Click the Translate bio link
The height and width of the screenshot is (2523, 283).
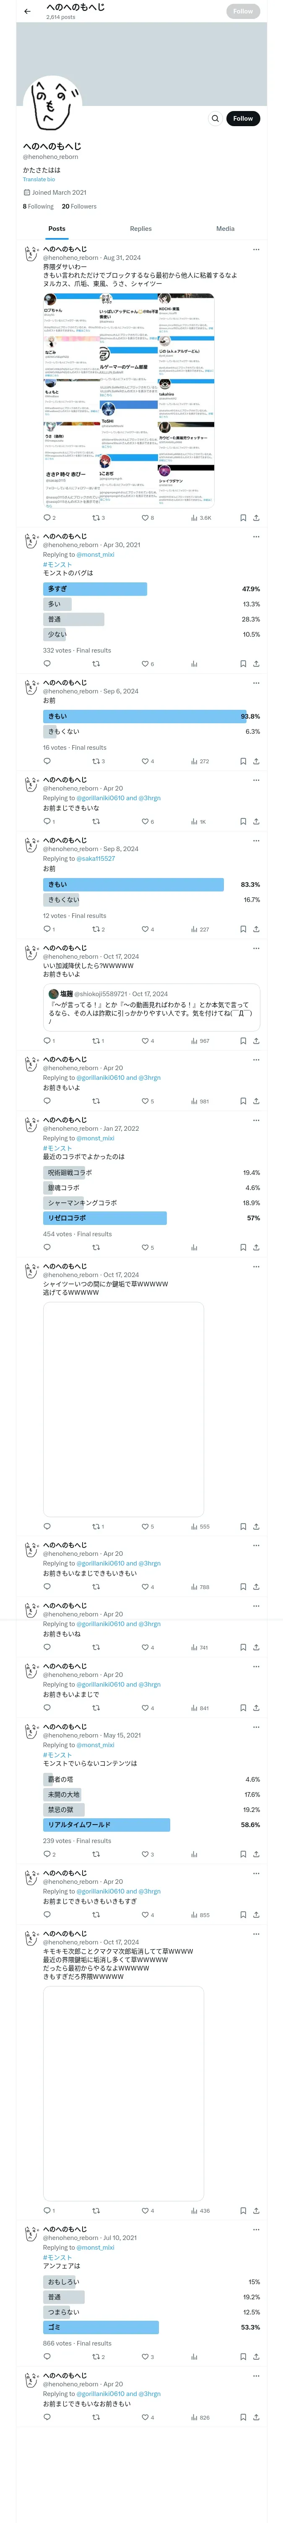(x=39, y=179)
